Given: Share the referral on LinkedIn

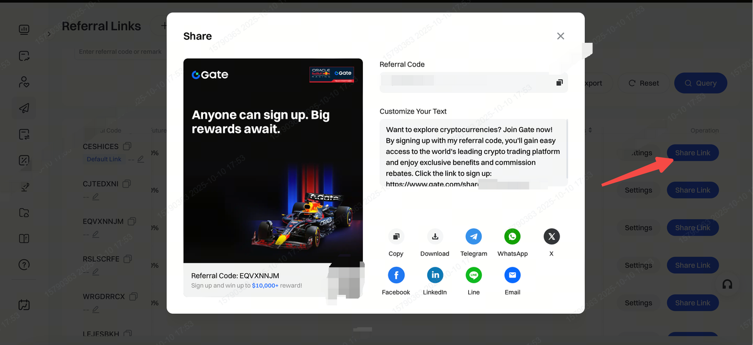Looking at the screenshot, I should click(435, 274).
